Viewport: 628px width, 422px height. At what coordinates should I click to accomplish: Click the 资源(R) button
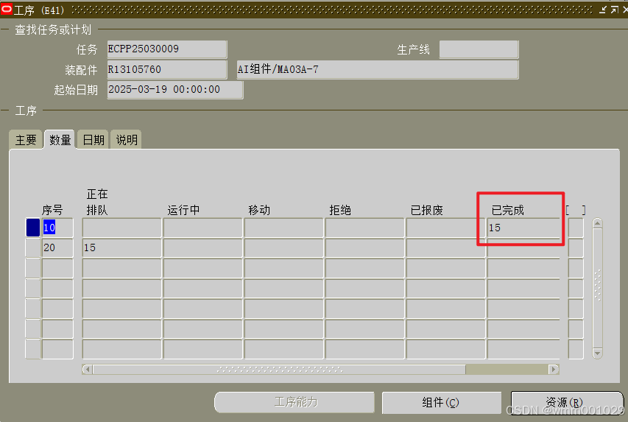coord(566,402)
